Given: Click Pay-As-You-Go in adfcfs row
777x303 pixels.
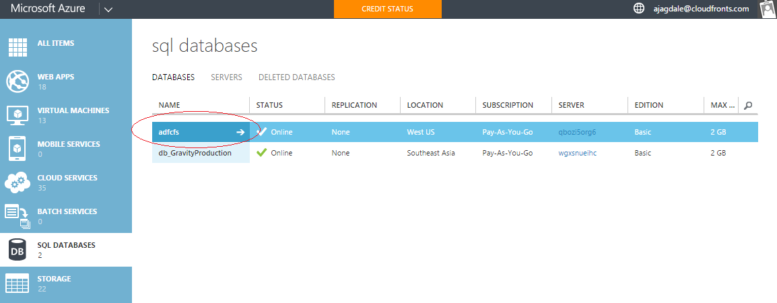Looking at the screenshot, I should click(x=508, y=132).
